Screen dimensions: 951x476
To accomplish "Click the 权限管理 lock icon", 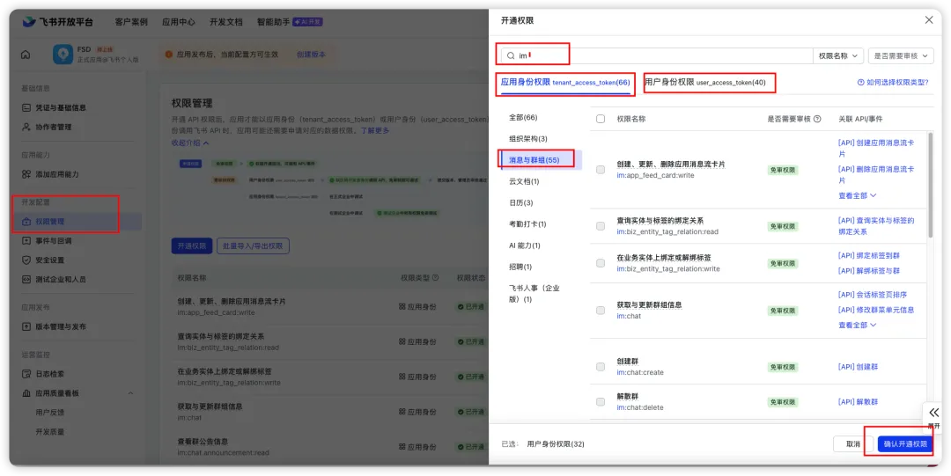I will (x=26, y=222).
